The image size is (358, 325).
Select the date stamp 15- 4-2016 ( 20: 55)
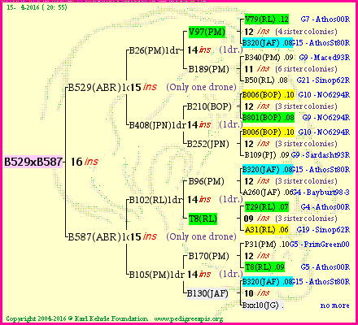pos(37,7)
